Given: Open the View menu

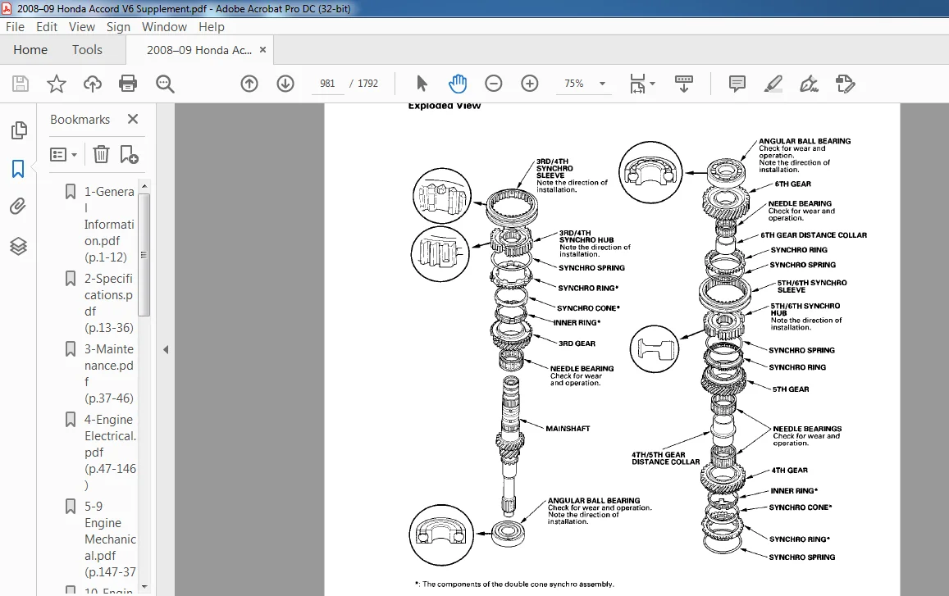Looking at the screenshot, I should (x=82, y=26).
